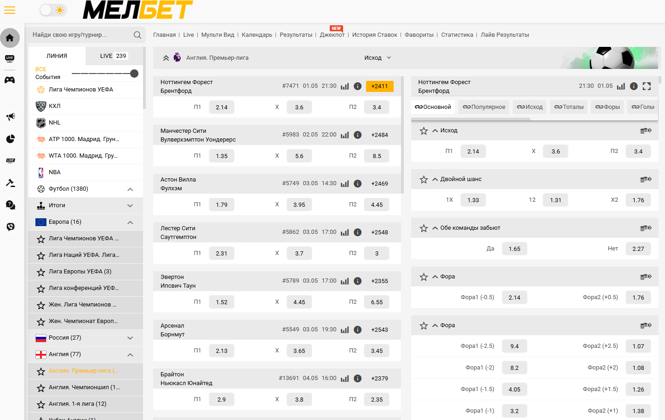Click the events time range slider handle

point(134,74)
